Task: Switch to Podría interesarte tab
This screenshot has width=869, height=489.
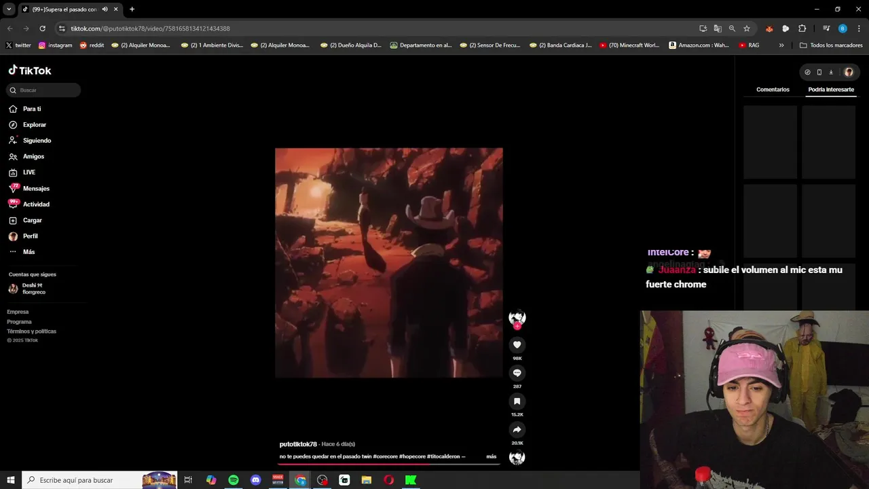Action: coord(831,90)
